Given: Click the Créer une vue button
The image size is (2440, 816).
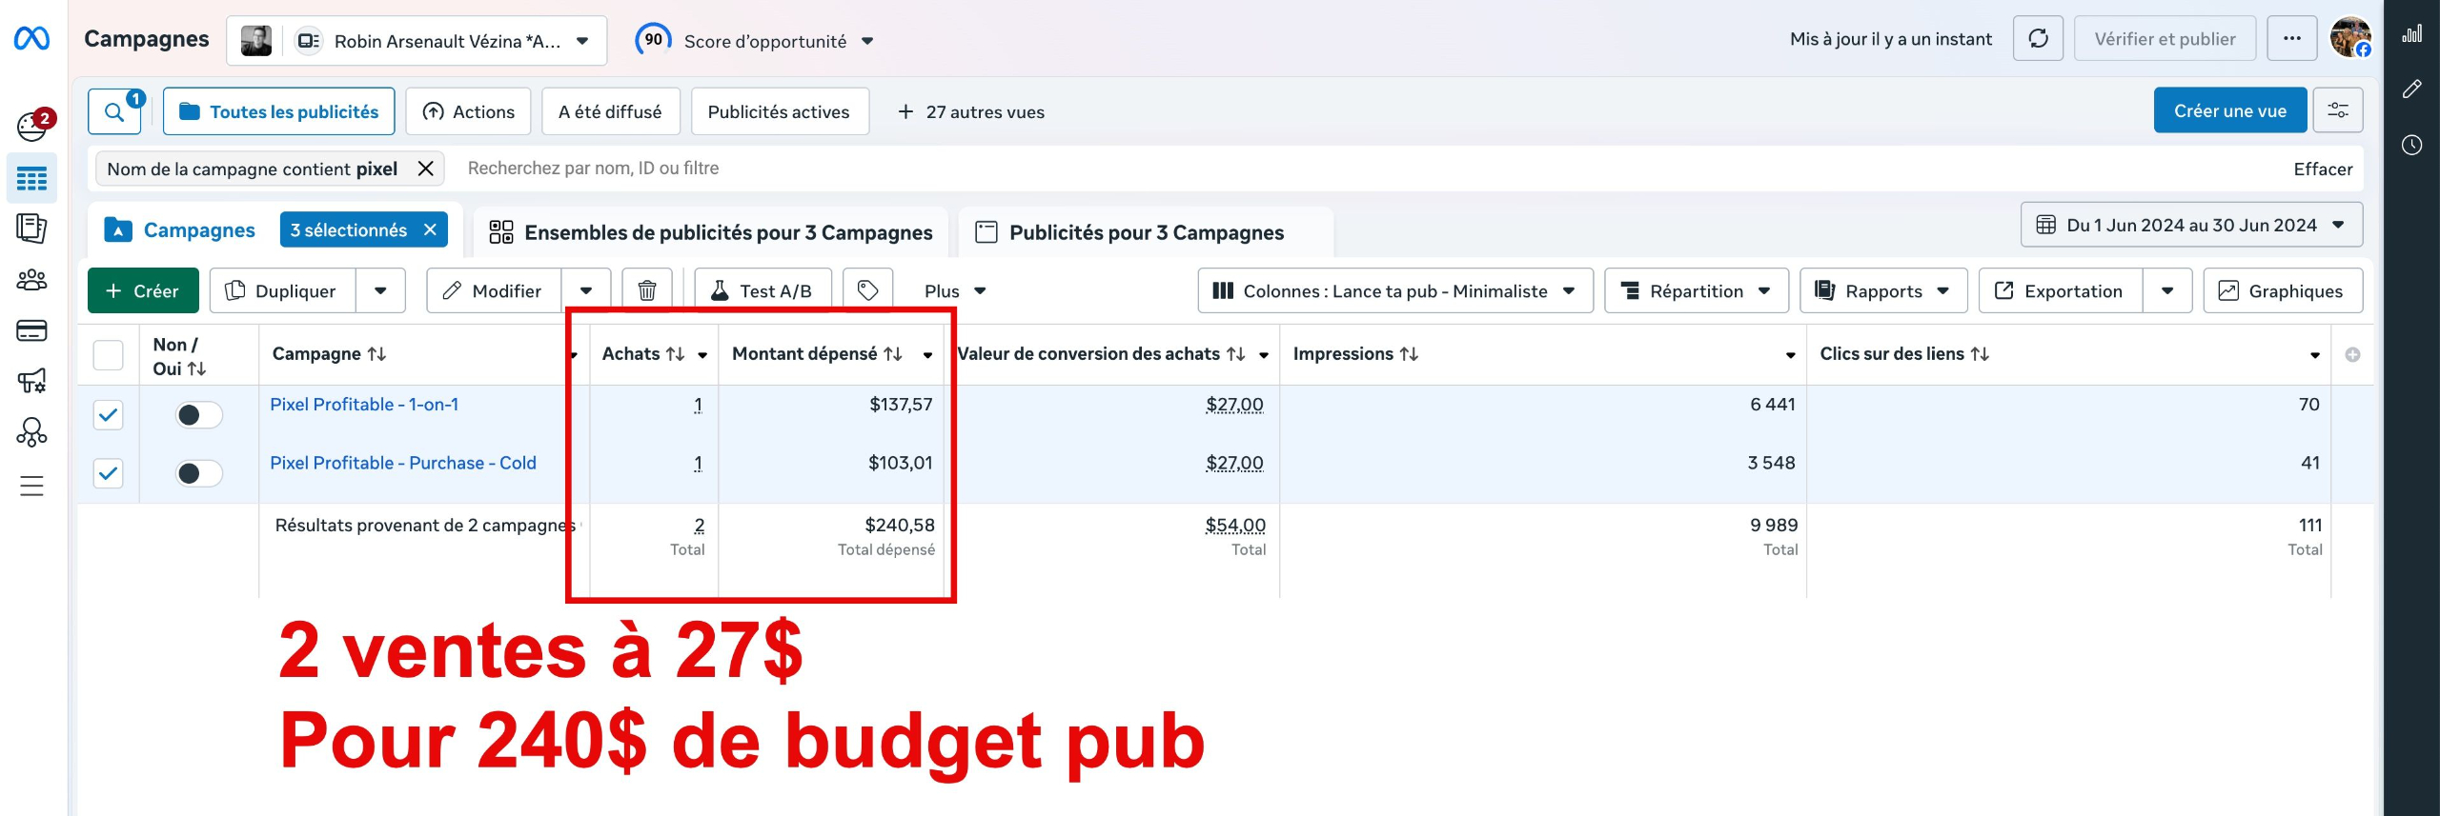Looking at the screenshot, I should 2230,110.
